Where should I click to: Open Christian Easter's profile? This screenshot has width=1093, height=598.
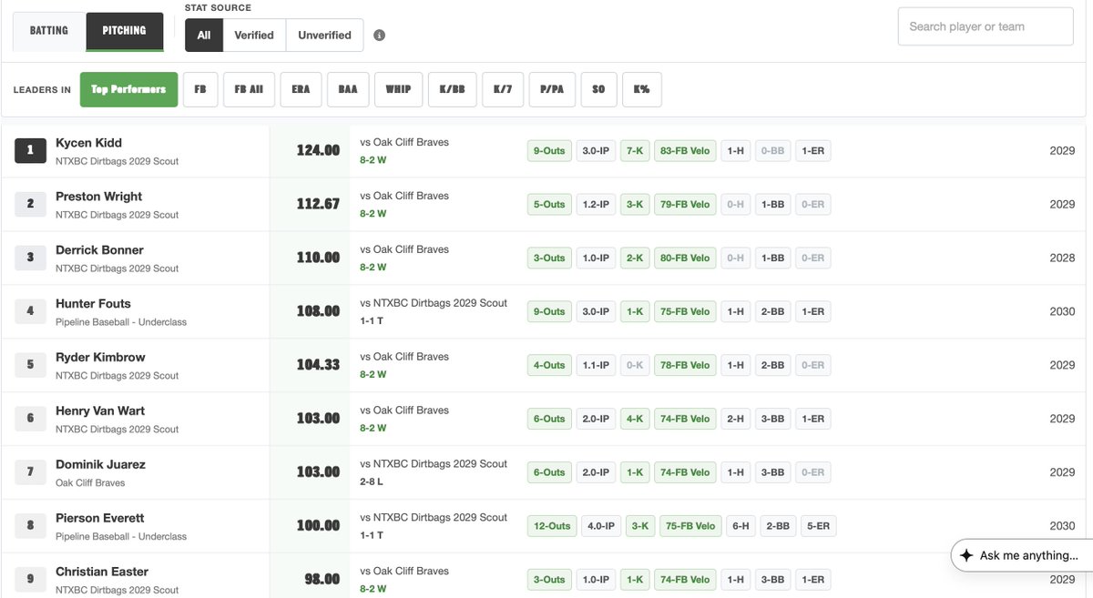click(x=102, y=573)
